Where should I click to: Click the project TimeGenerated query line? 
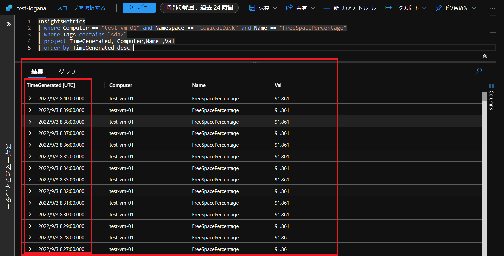coord(106,41)
